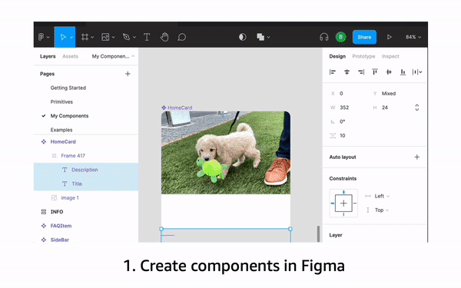Select the Text tool
Viewport: 461px width, 288px height.
pos(147,37)
